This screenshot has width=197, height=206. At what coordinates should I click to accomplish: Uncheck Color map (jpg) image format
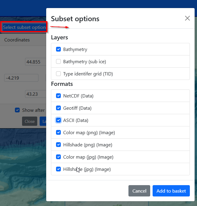58,157
